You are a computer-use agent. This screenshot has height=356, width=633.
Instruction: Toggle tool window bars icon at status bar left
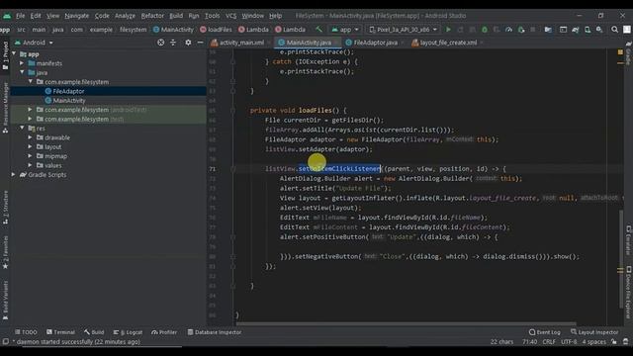tap(5, 342)
